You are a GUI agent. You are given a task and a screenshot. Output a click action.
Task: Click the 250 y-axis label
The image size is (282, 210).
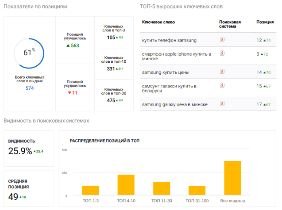click(x=65, y=173)
